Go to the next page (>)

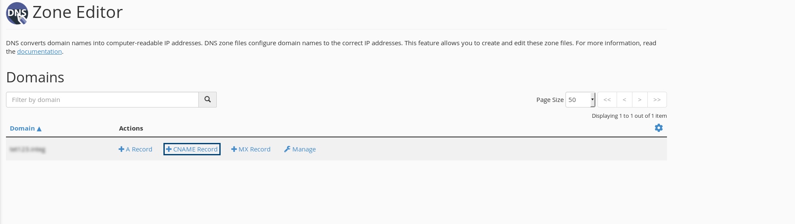[x=640, y=100]
